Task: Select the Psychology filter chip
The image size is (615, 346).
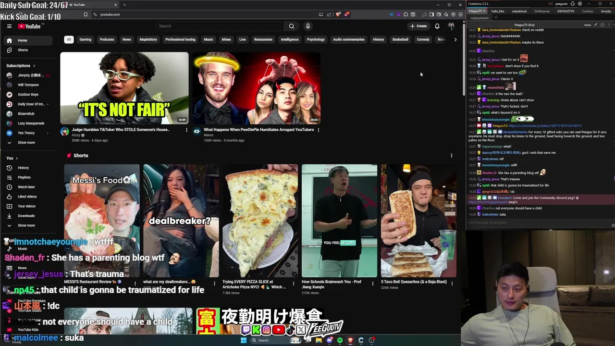Action: point(316,39)
